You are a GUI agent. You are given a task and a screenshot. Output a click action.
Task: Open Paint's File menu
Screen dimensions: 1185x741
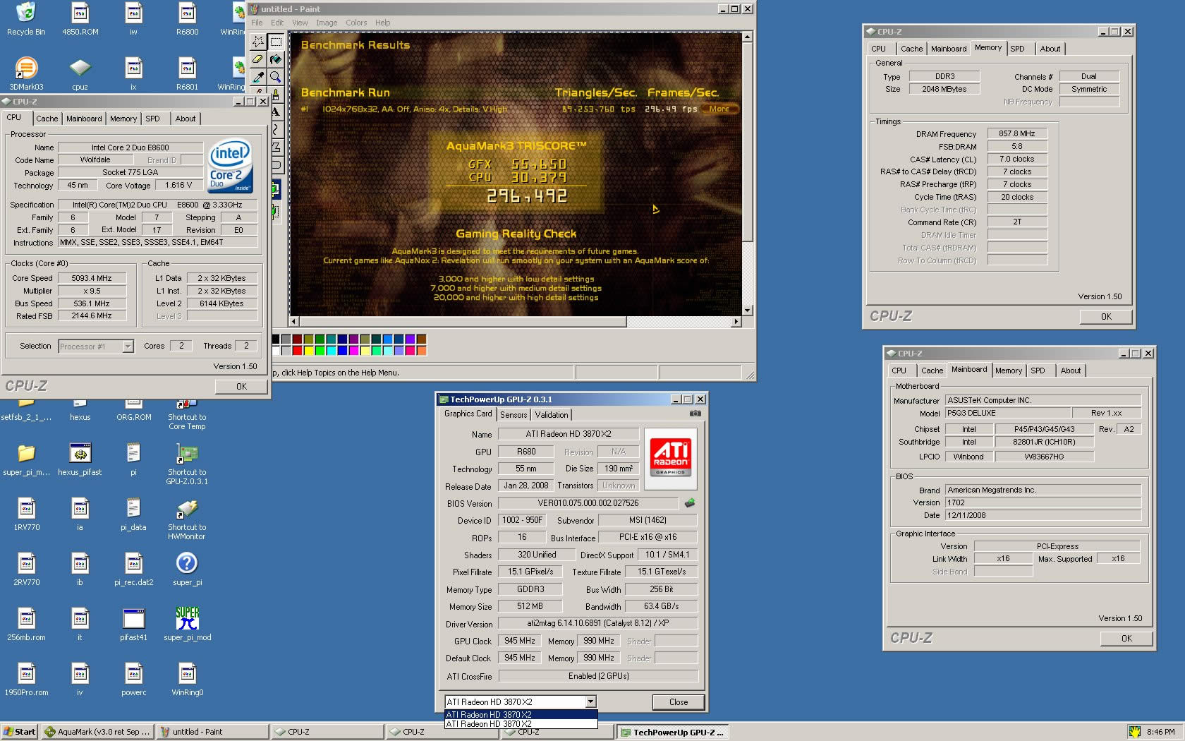tap(257, 23)
